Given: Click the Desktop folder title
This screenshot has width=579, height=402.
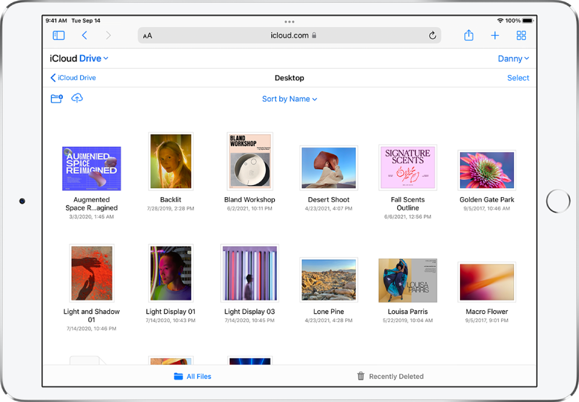Looking at the screenshot, I should pyautogui.click(x=289, y=78).
